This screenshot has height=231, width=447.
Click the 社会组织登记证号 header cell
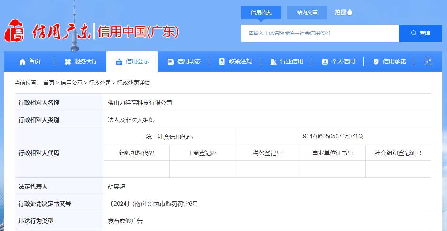tap(398, 153)
